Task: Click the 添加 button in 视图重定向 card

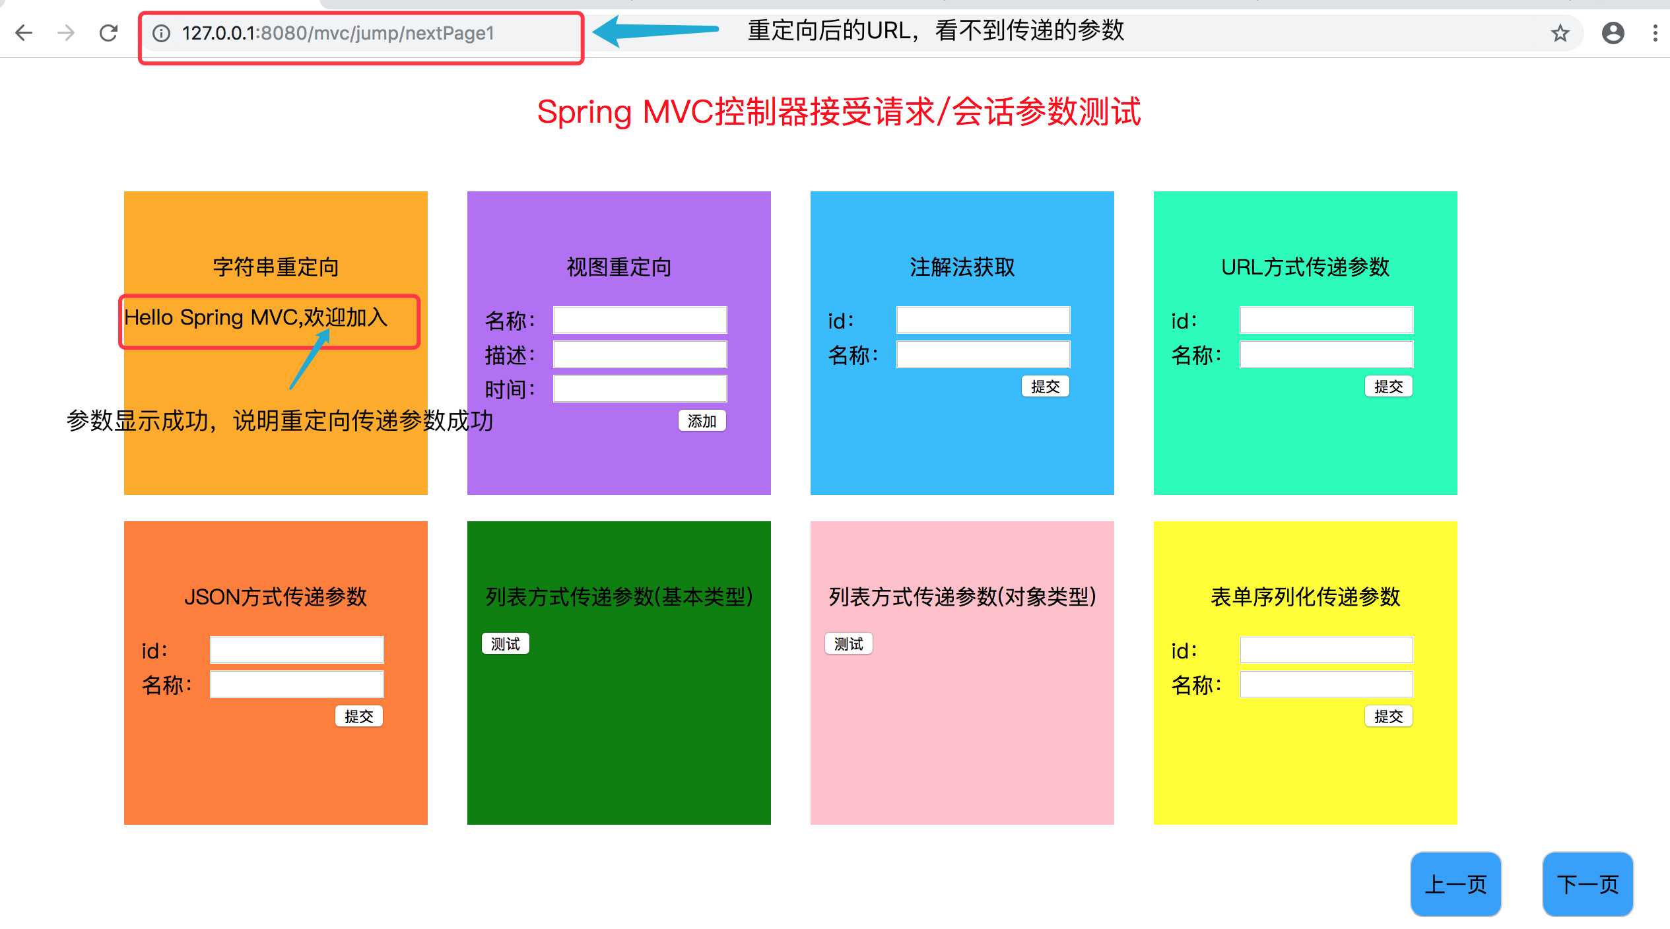Action: (x=702, y=421)
